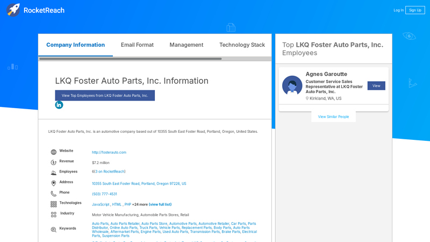Image resolution: width=430 pixels, height=242 pixels.
Task: Open the http://fosterauto.com website link
Action: pos(109,152)
